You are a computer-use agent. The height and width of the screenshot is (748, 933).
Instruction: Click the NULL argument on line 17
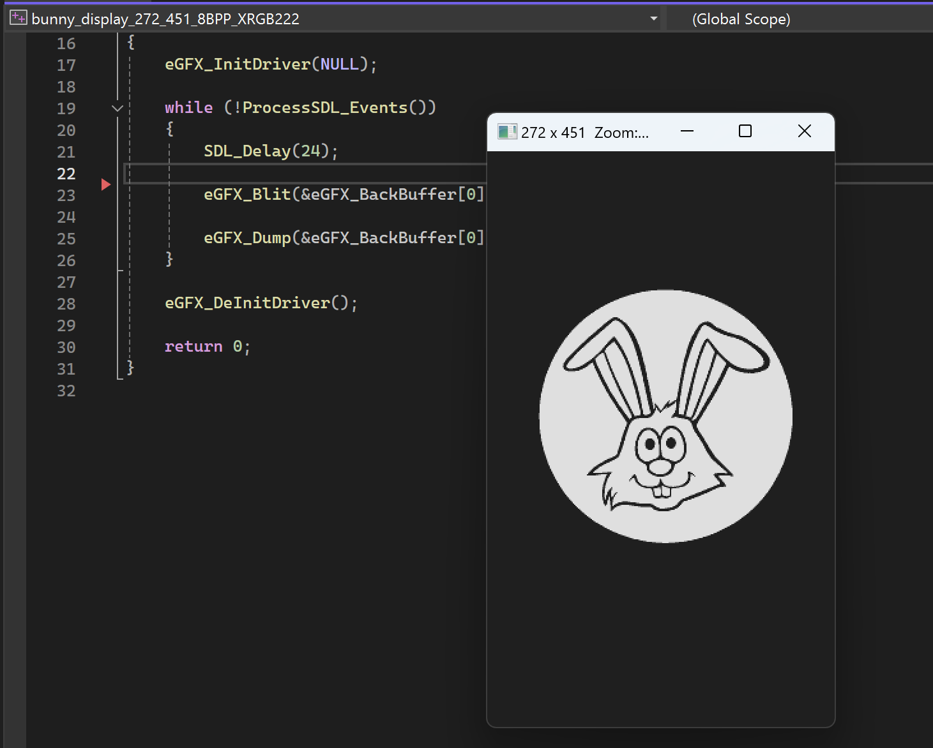339,64
